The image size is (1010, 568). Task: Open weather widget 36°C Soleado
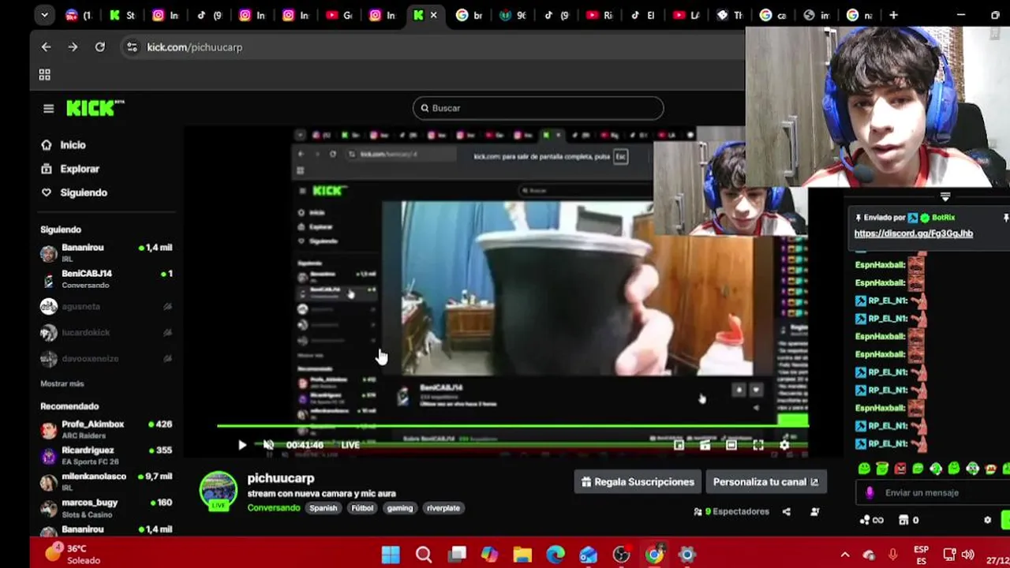[x=73, y=554]
